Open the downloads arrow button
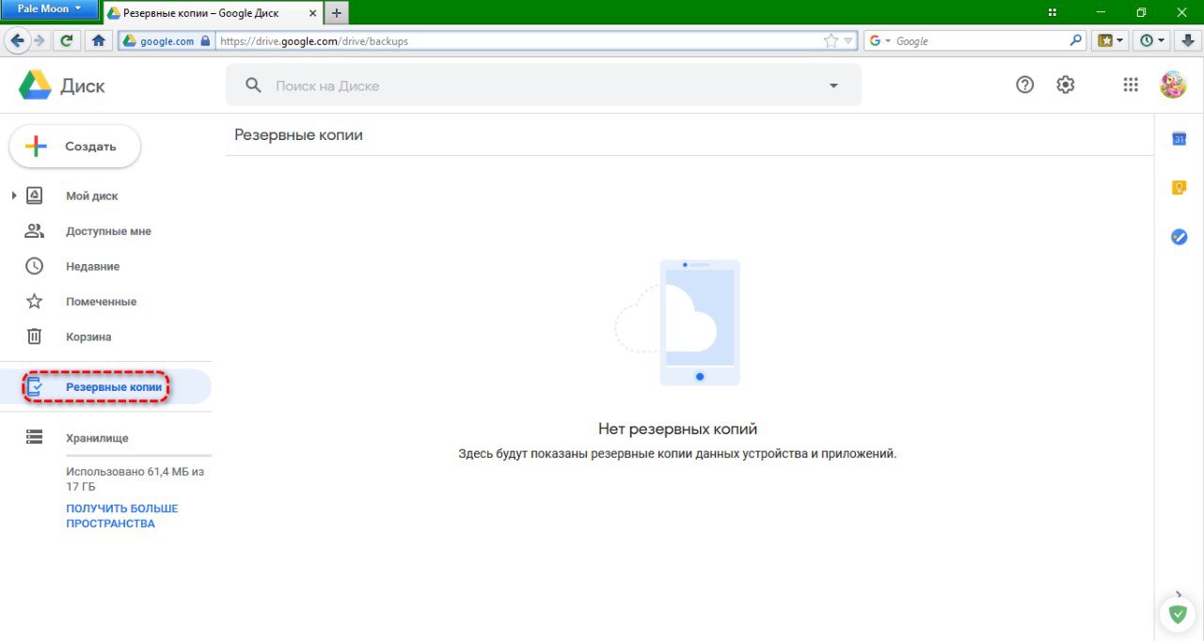This screenshot has height=641, width=1204. [x=1187, y=41]
